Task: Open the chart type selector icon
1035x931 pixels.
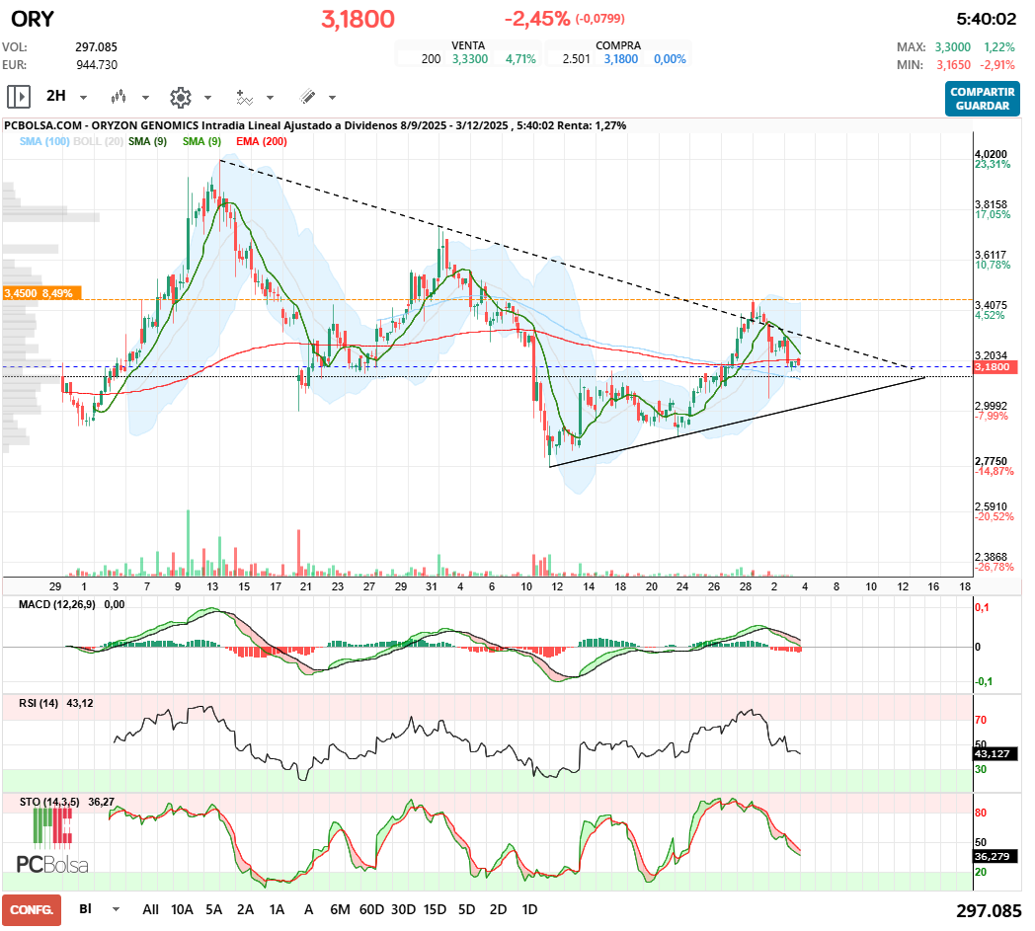Action: (118, 97)
